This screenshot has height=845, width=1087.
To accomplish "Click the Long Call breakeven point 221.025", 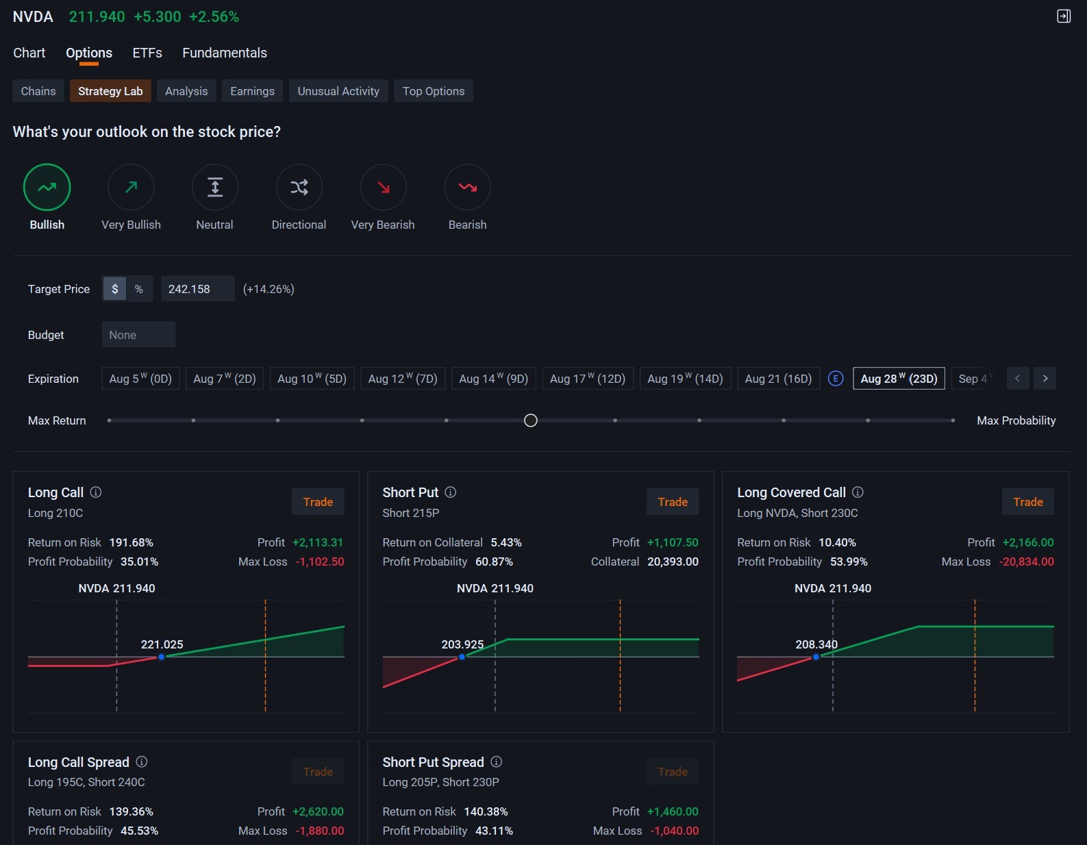I will pos(162,657).
